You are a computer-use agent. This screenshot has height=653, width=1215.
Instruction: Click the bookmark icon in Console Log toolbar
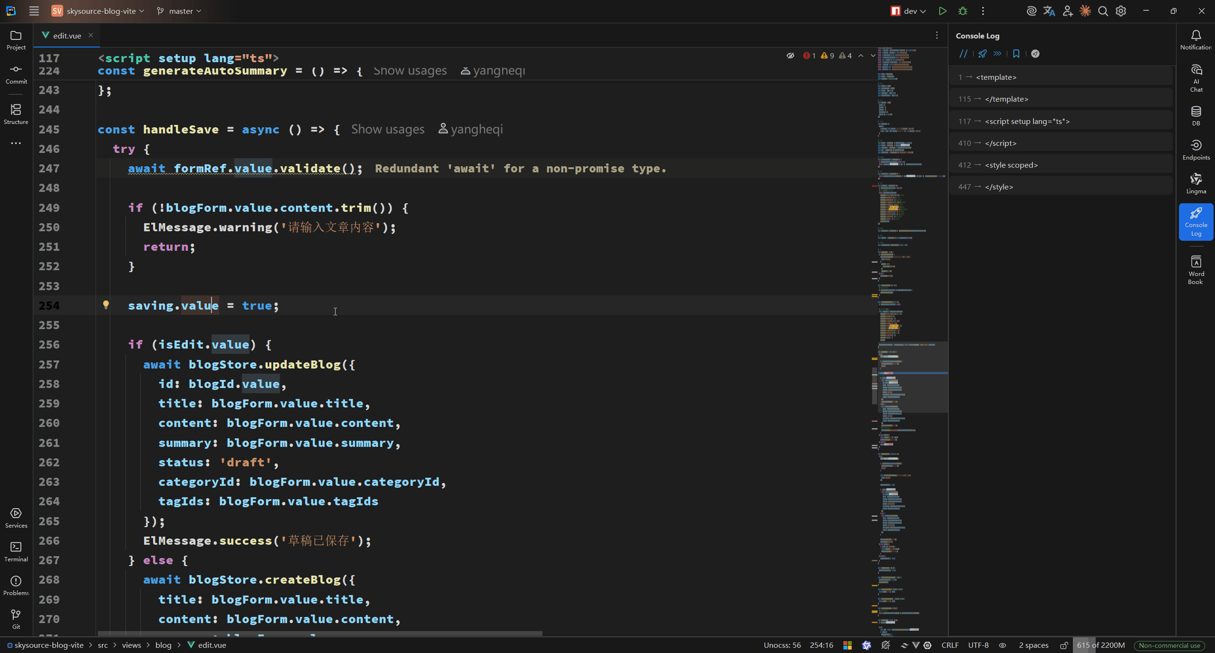[x=1016, y=54]
